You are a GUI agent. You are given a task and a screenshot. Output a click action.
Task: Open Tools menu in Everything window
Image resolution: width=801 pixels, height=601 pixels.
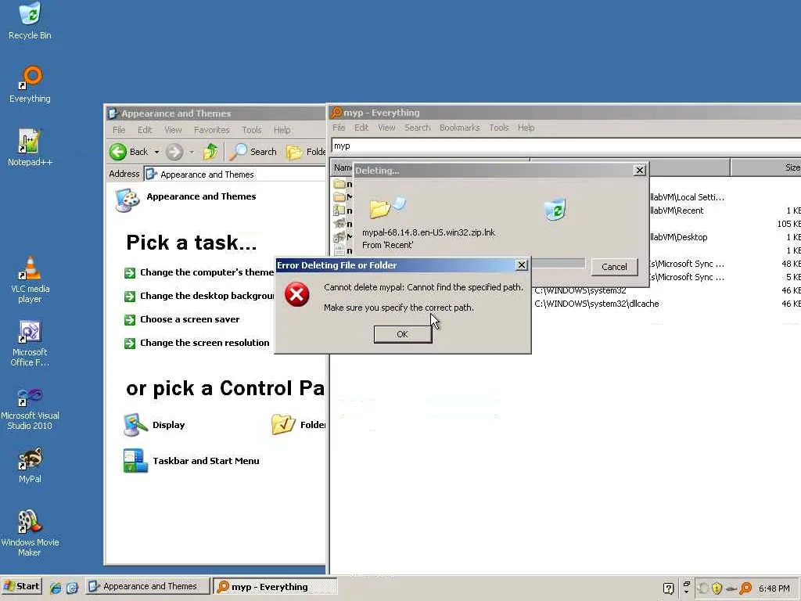point(498,128)
